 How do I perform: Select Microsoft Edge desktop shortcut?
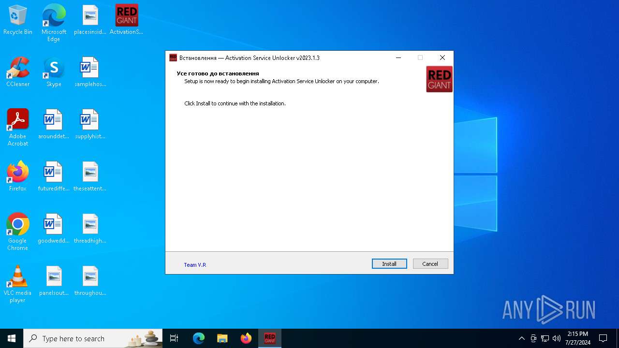[54, 23]
